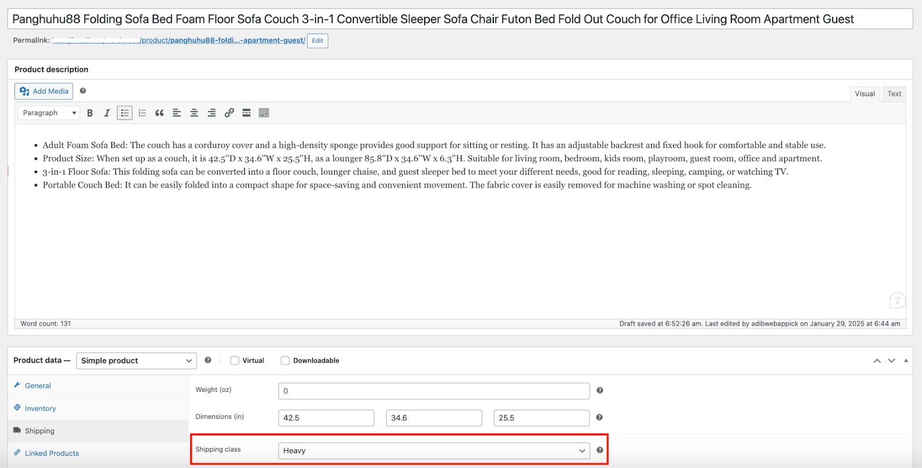
Task: Click the Weight (oz) input field
Action: coord(434,391)
